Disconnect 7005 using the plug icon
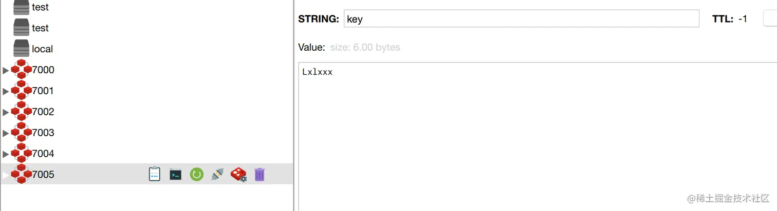 (217, 175)
